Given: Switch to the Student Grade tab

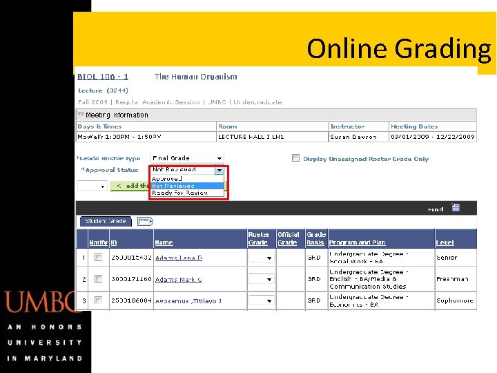Looking at the screenshot, I should [x=106, y=221].
